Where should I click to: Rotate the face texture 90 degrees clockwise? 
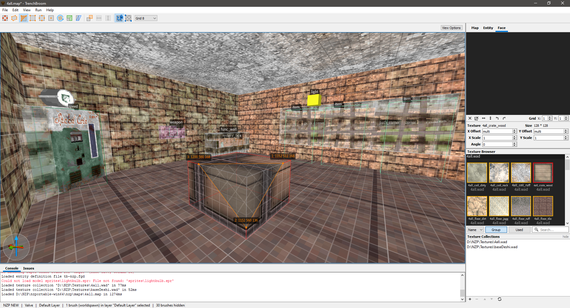pos(504,118)
